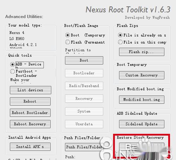Click the 'Boot Modified boot.img' group label
This screenshot has height=160, width=176.
140,89
